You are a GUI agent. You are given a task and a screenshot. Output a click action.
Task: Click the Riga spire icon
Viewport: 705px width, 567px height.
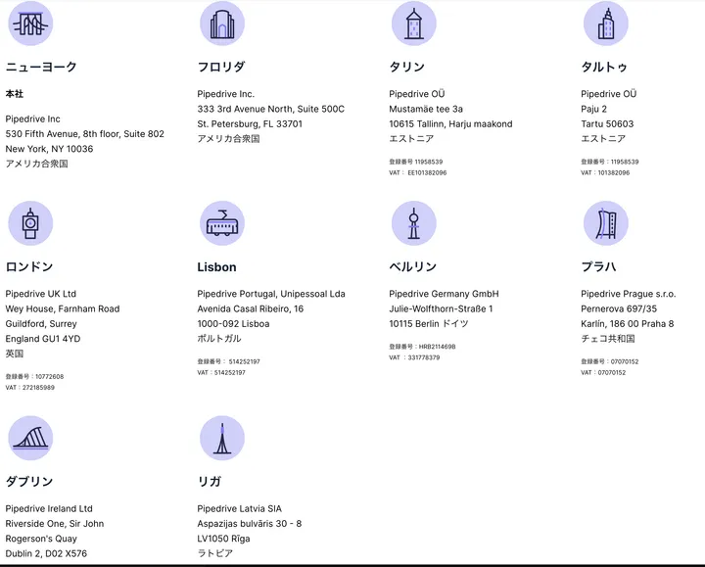pyautogui.click(x=222, y=438)
